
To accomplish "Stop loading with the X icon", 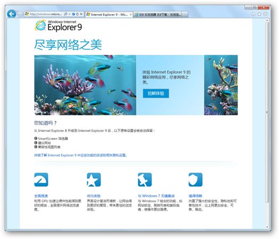I will (81, 14).
